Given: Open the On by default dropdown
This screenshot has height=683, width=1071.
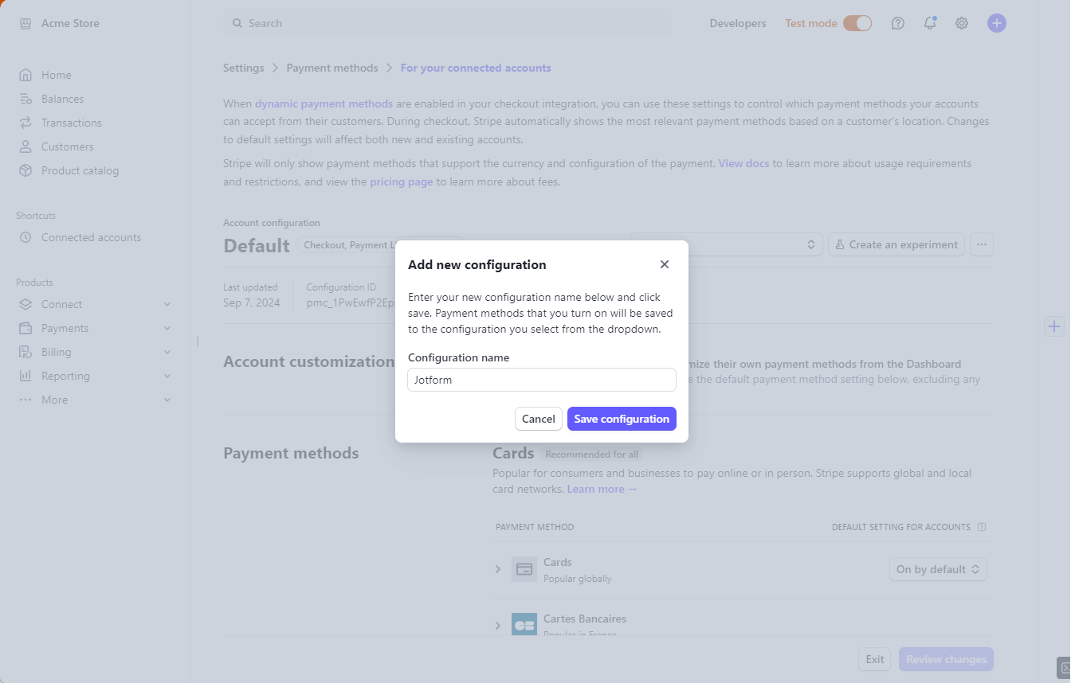Looking at the screenshot, I should pos(938,569).
